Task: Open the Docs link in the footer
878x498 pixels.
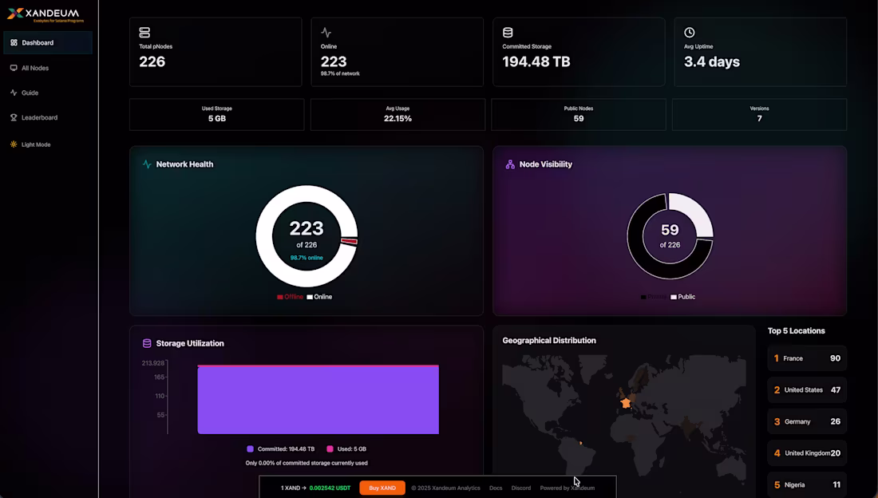Action: pyautogui.click(x=495, y=488)
